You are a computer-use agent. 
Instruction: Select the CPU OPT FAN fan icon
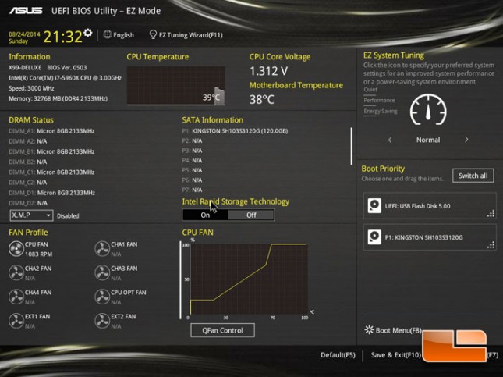coord(102,297)
